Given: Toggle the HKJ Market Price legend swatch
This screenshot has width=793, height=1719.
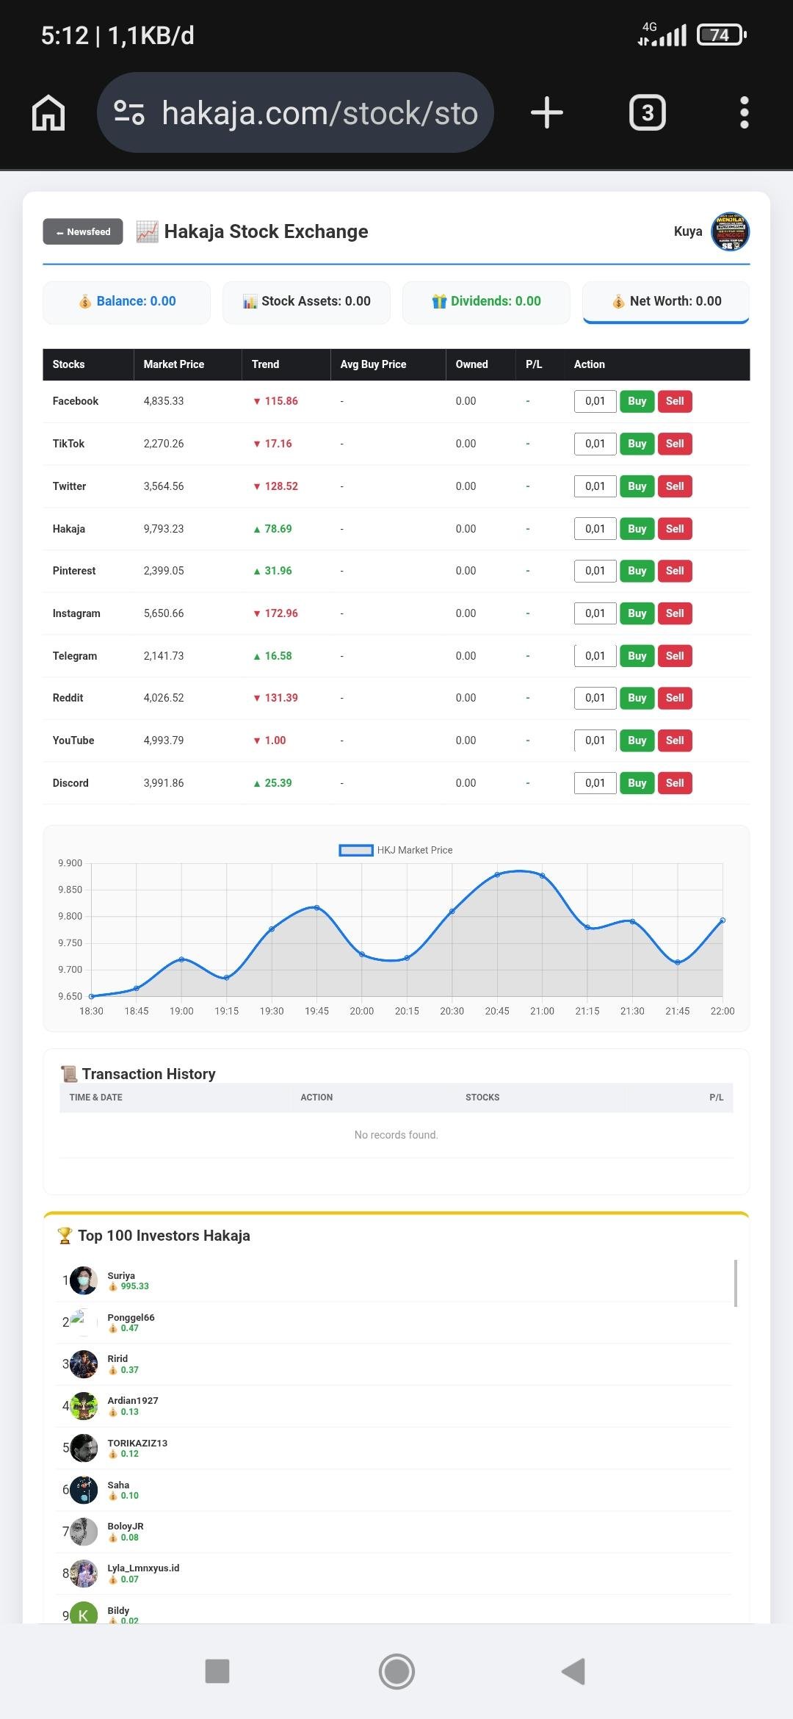Looking at the screenshot, I should coord(355,850).
